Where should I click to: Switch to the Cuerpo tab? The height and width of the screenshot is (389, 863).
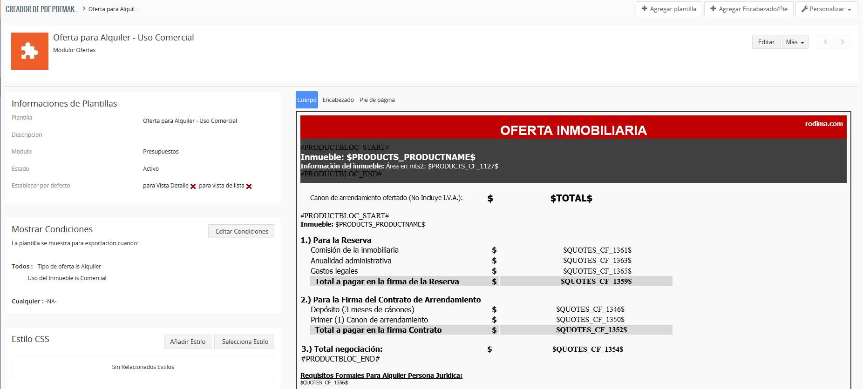pos(306,100)
